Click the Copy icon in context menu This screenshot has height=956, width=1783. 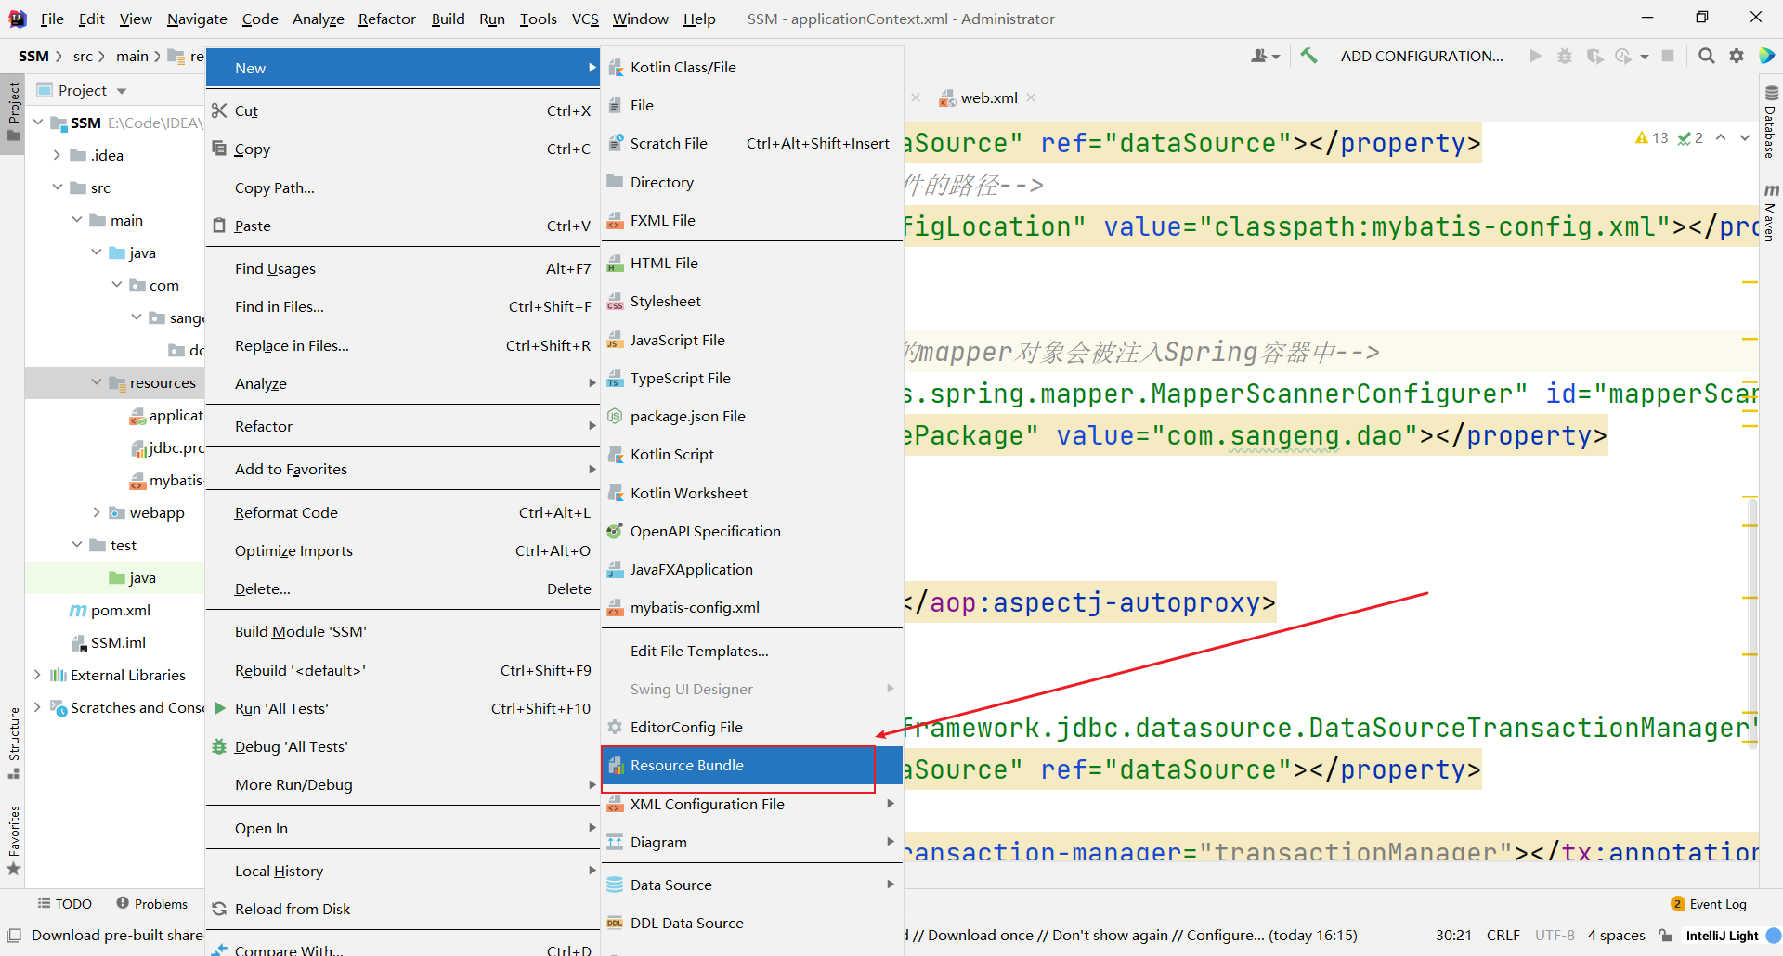click(x=219, y=149)
